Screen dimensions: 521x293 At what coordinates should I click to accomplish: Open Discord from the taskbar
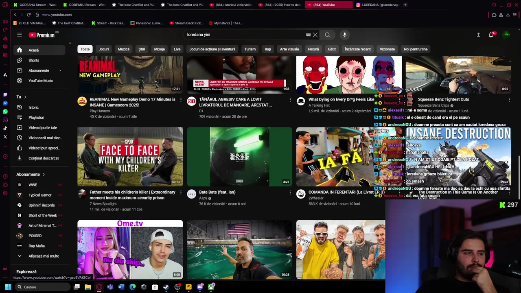click(x=200, y=287)
